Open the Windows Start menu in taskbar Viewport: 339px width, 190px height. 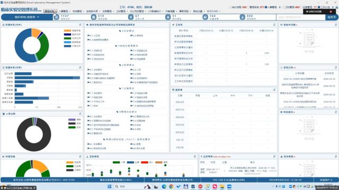[110, 186]
